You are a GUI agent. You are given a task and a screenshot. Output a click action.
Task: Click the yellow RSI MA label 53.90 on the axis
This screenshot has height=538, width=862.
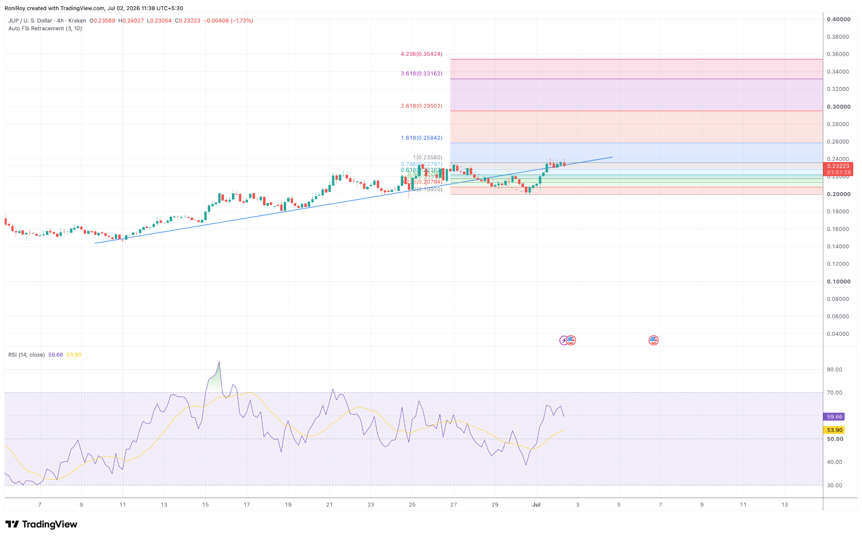(835, 430)
